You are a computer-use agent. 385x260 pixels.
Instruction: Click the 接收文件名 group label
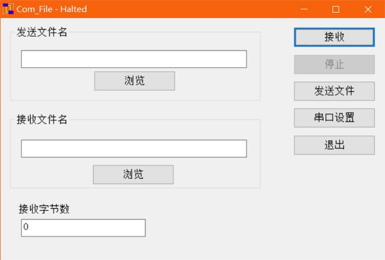click(42, 120)
